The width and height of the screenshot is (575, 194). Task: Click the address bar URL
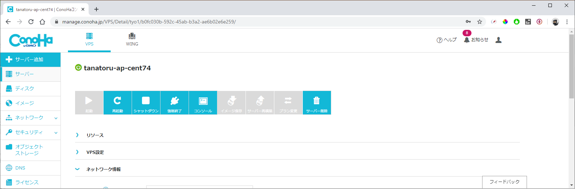click(x=149, y=22)
